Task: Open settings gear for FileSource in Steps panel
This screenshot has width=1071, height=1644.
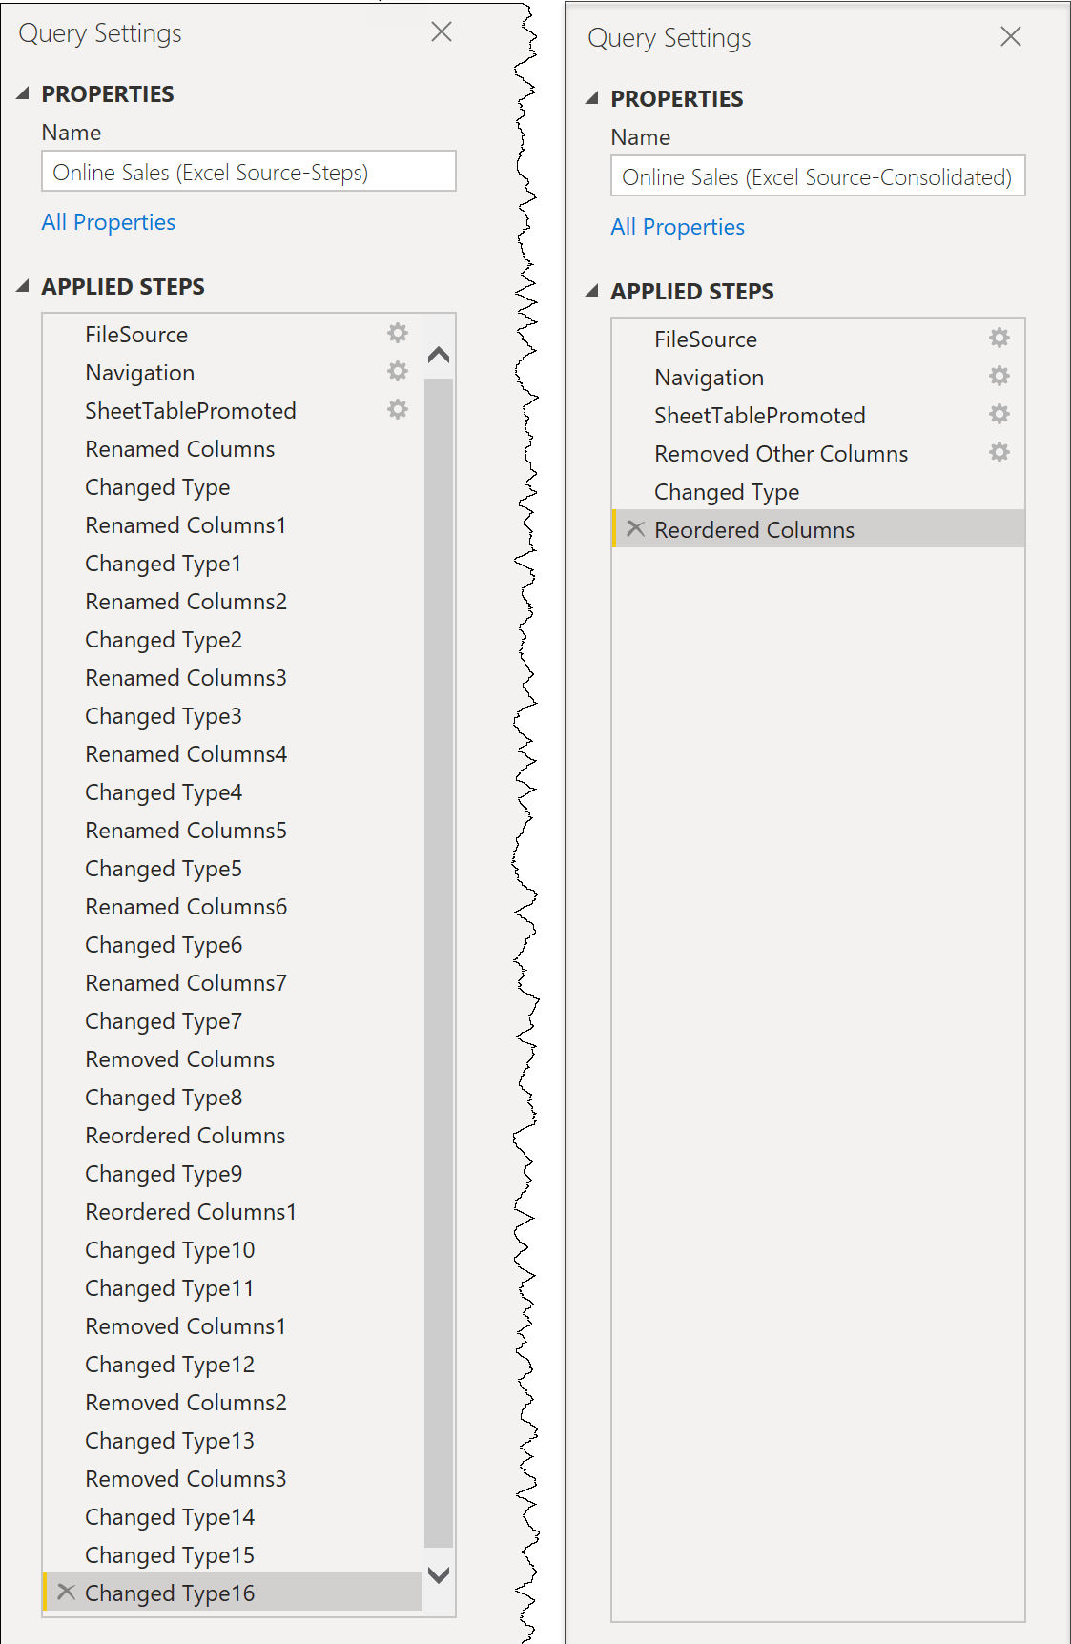Action: click(398, 333)
